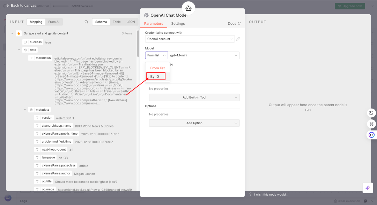
Task: Open the Add Built-in Tool dropdown
Action: pyautogui.click(x=194, y=97)
